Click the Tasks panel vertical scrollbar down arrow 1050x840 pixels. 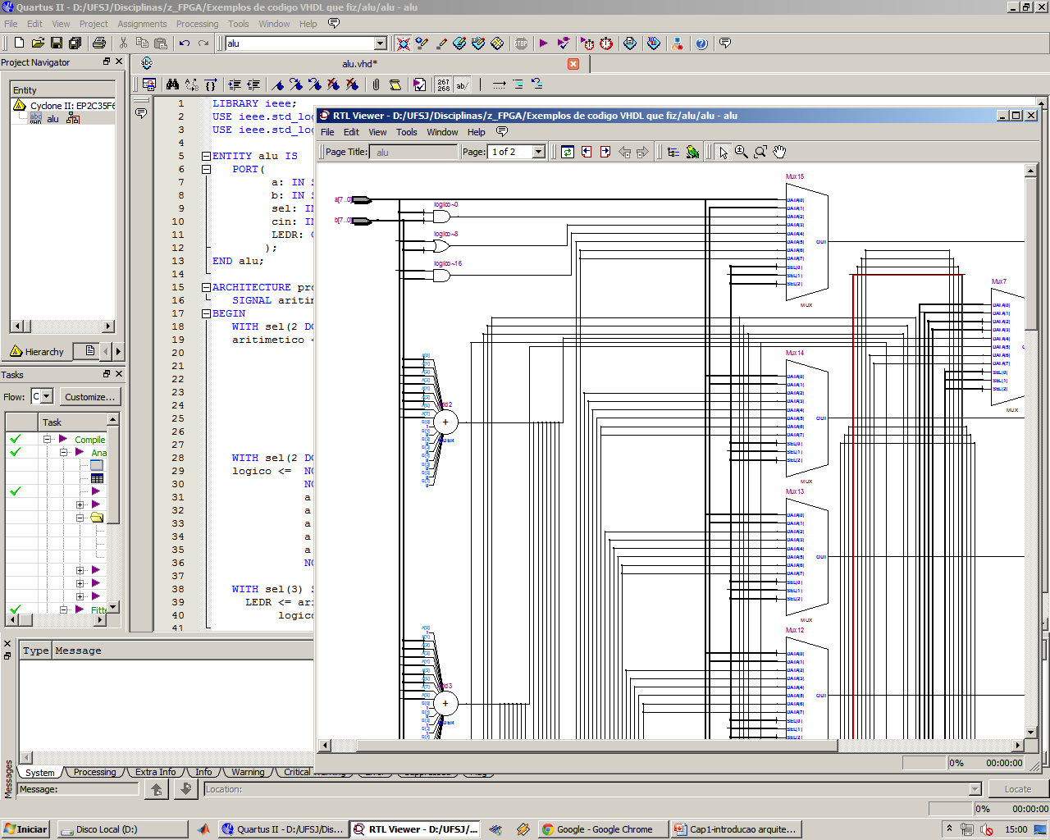point(113,607)
